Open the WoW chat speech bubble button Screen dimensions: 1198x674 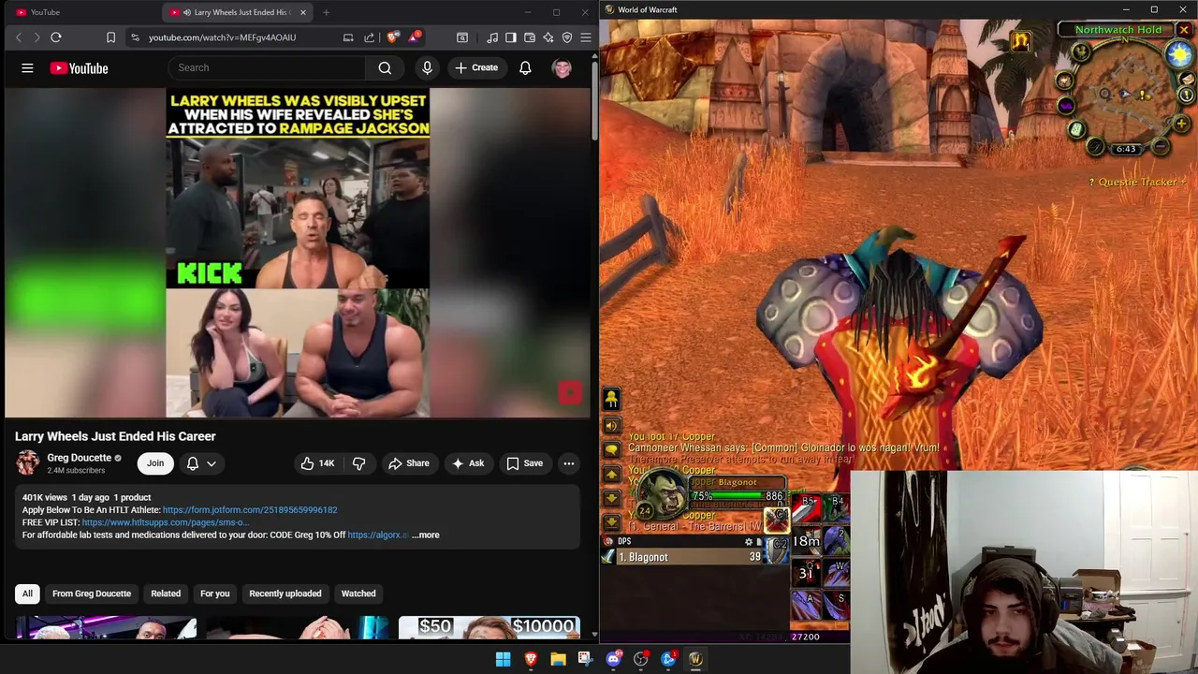(x=611, y=449)
